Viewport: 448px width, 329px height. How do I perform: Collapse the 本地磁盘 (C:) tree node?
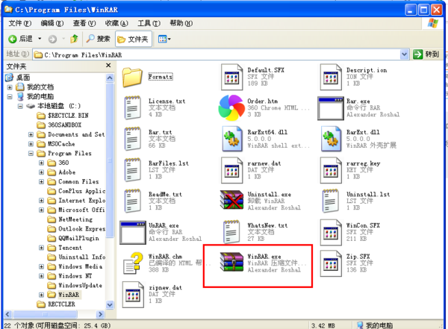(20, 106)
